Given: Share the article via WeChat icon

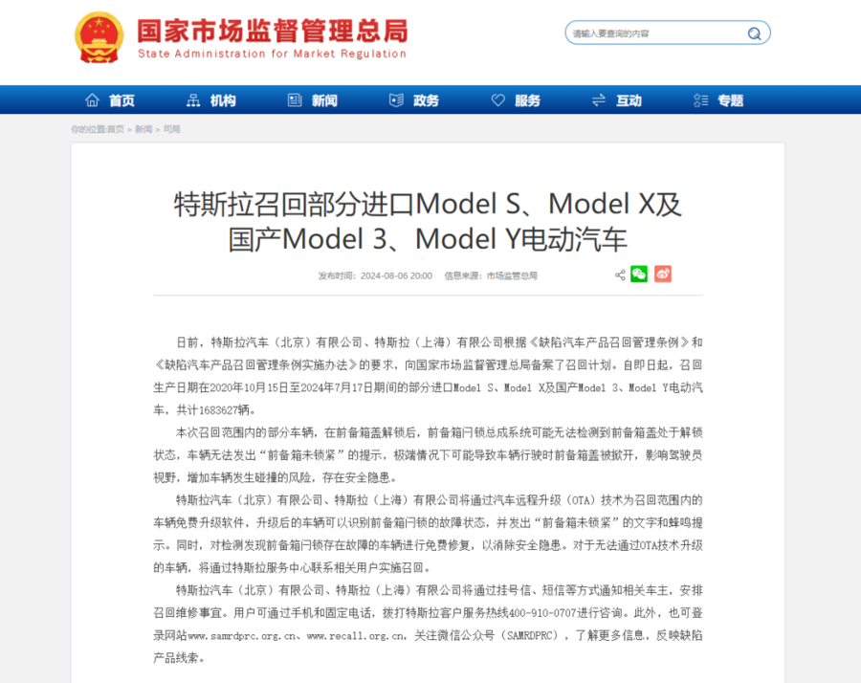Looking at the screenshot, I should (639, 275).
